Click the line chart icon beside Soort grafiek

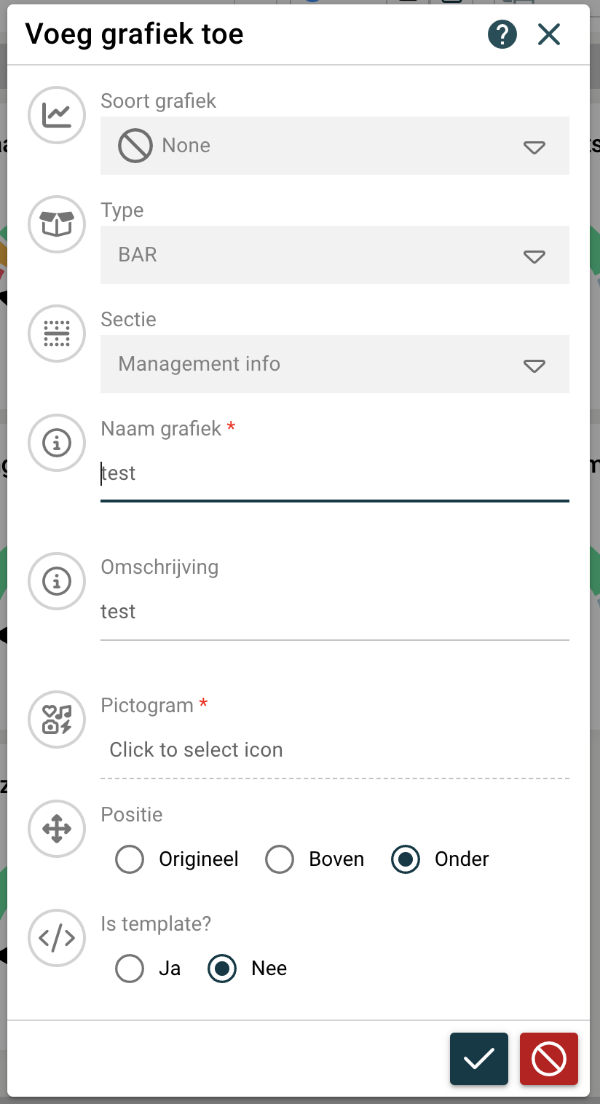pos(57,115)
